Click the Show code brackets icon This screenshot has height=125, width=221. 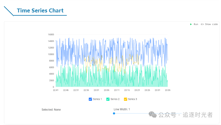pos(202,24)
